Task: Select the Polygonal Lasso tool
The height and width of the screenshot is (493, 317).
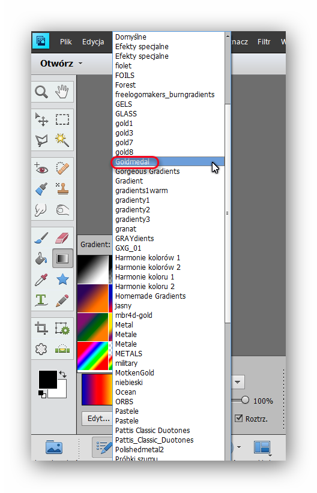Action: coord(41,140)
